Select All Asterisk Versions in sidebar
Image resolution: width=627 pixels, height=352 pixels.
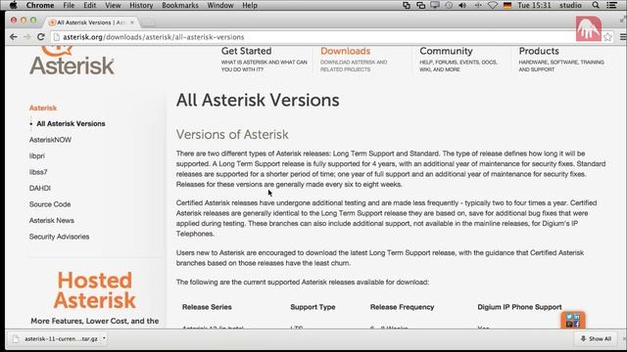click(x=71, y=124)
